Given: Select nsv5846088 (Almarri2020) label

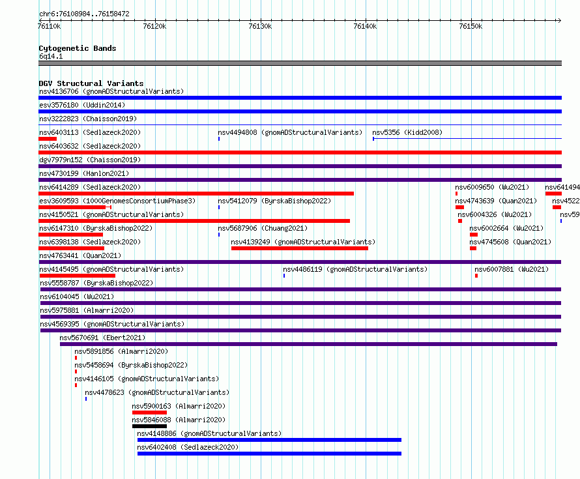Looking at the screenshot, I should 179,420.
